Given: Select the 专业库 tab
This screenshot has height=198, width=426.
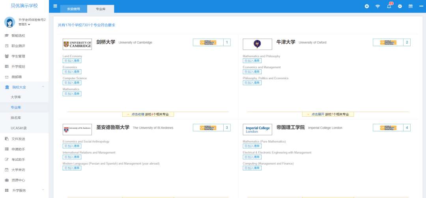Looking at the screenshot, I should pos(101,9).
